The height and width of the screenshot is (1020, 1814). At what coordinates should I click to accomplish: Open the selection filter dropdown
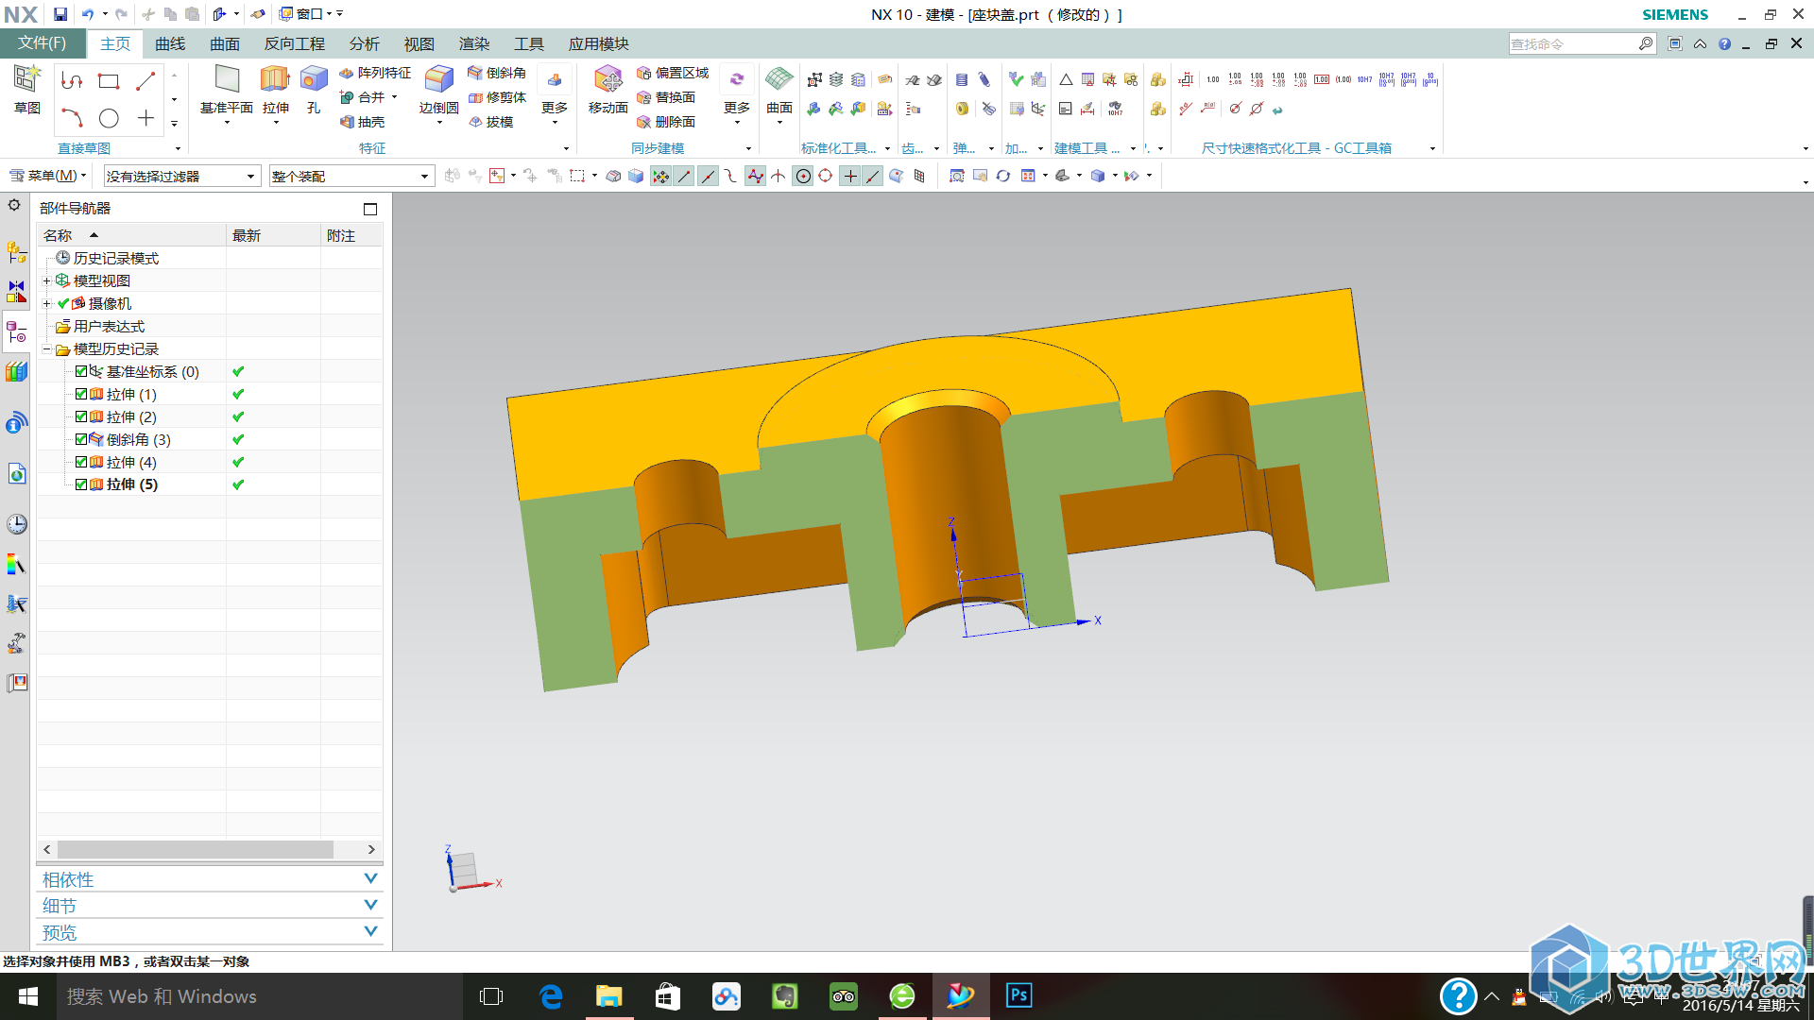pyautogui.click(x=181, y=177)
